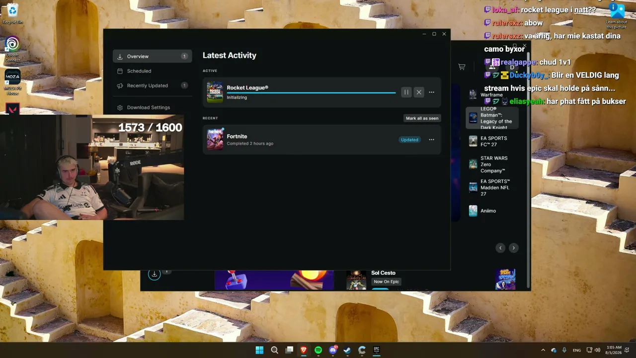Select the Rocket League game thumbnail
This screenshot has height=358, width=636.
[x=215, y=92]
